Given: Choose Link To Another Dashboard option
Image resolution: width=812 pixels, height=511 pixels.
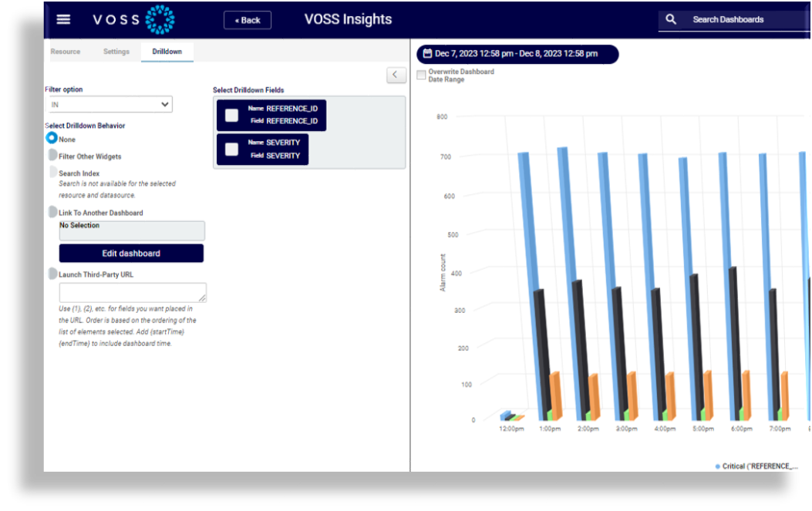Looking at the screenshot, I should coord(53,212).
